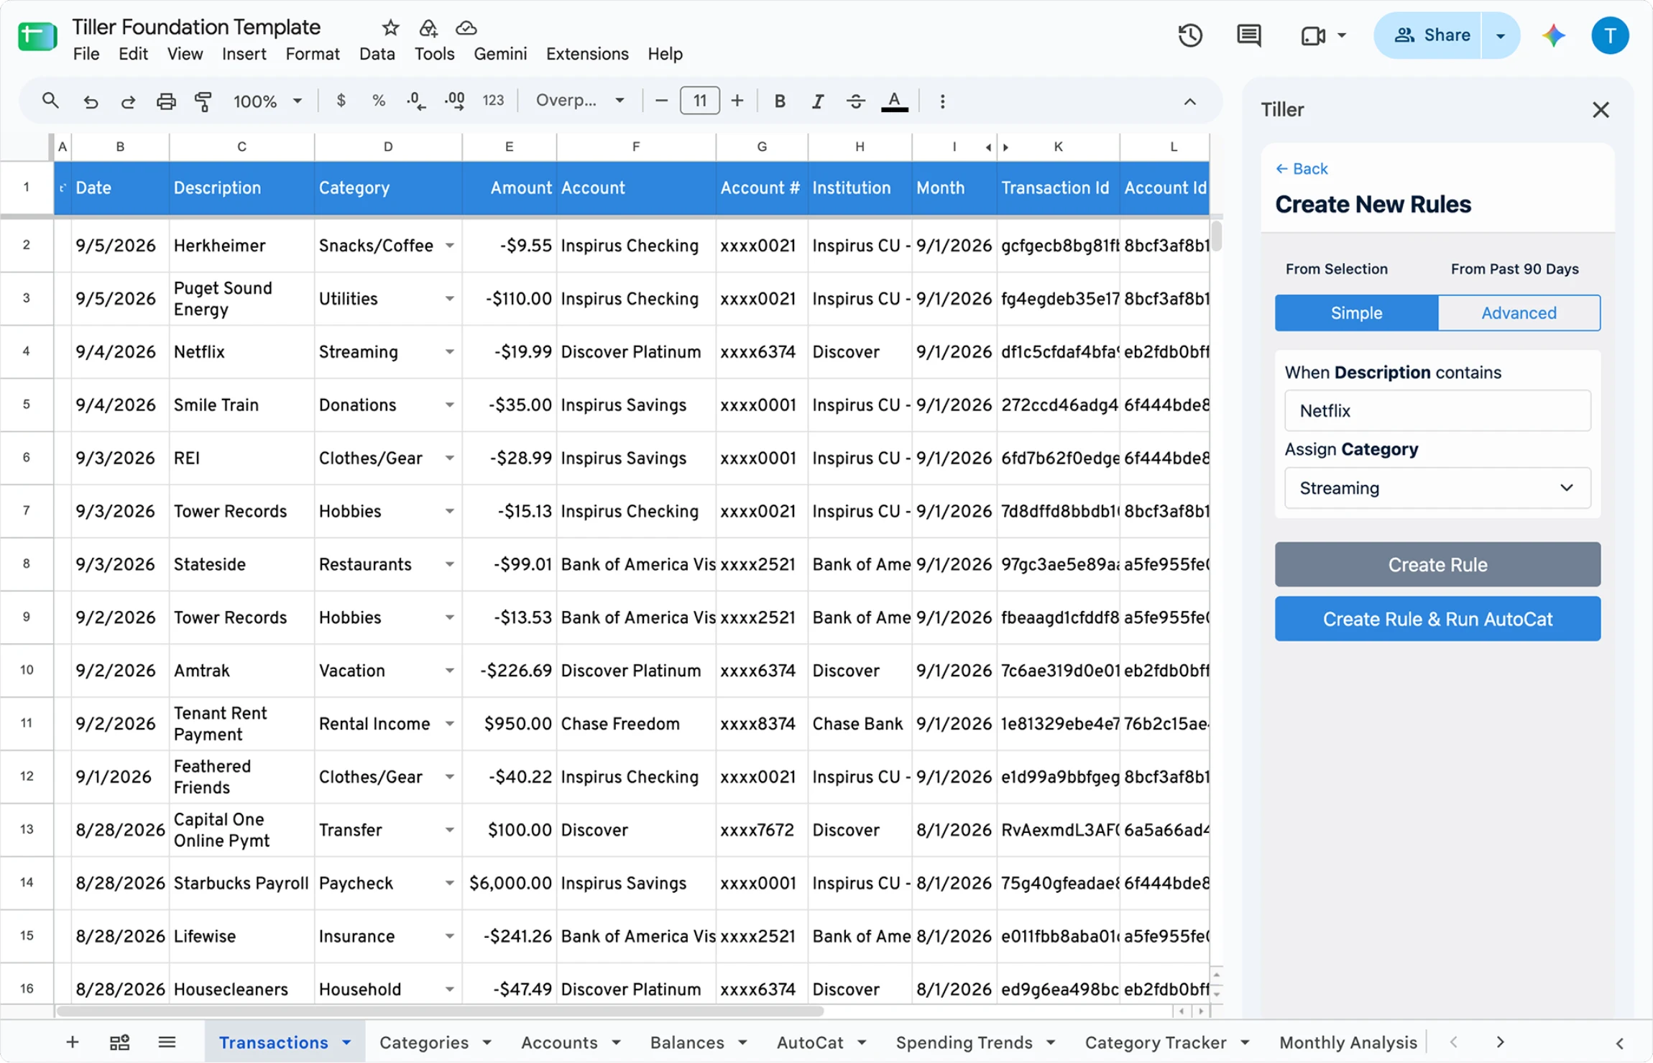Switch to the Balances sheet tab
The image size is (1653, 1063).
coord(687,1042)
